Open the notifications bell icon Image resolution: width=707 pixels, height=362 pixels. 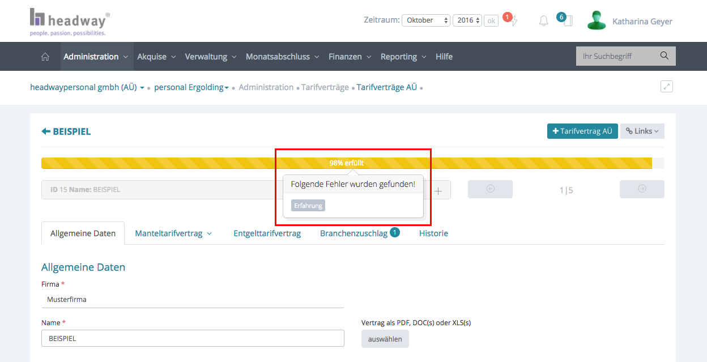coord(543,22)
